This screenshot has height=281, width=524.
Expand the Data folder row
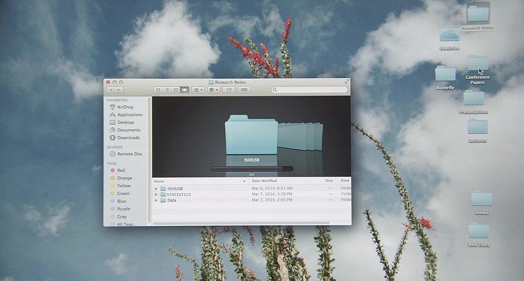(156, 200)
